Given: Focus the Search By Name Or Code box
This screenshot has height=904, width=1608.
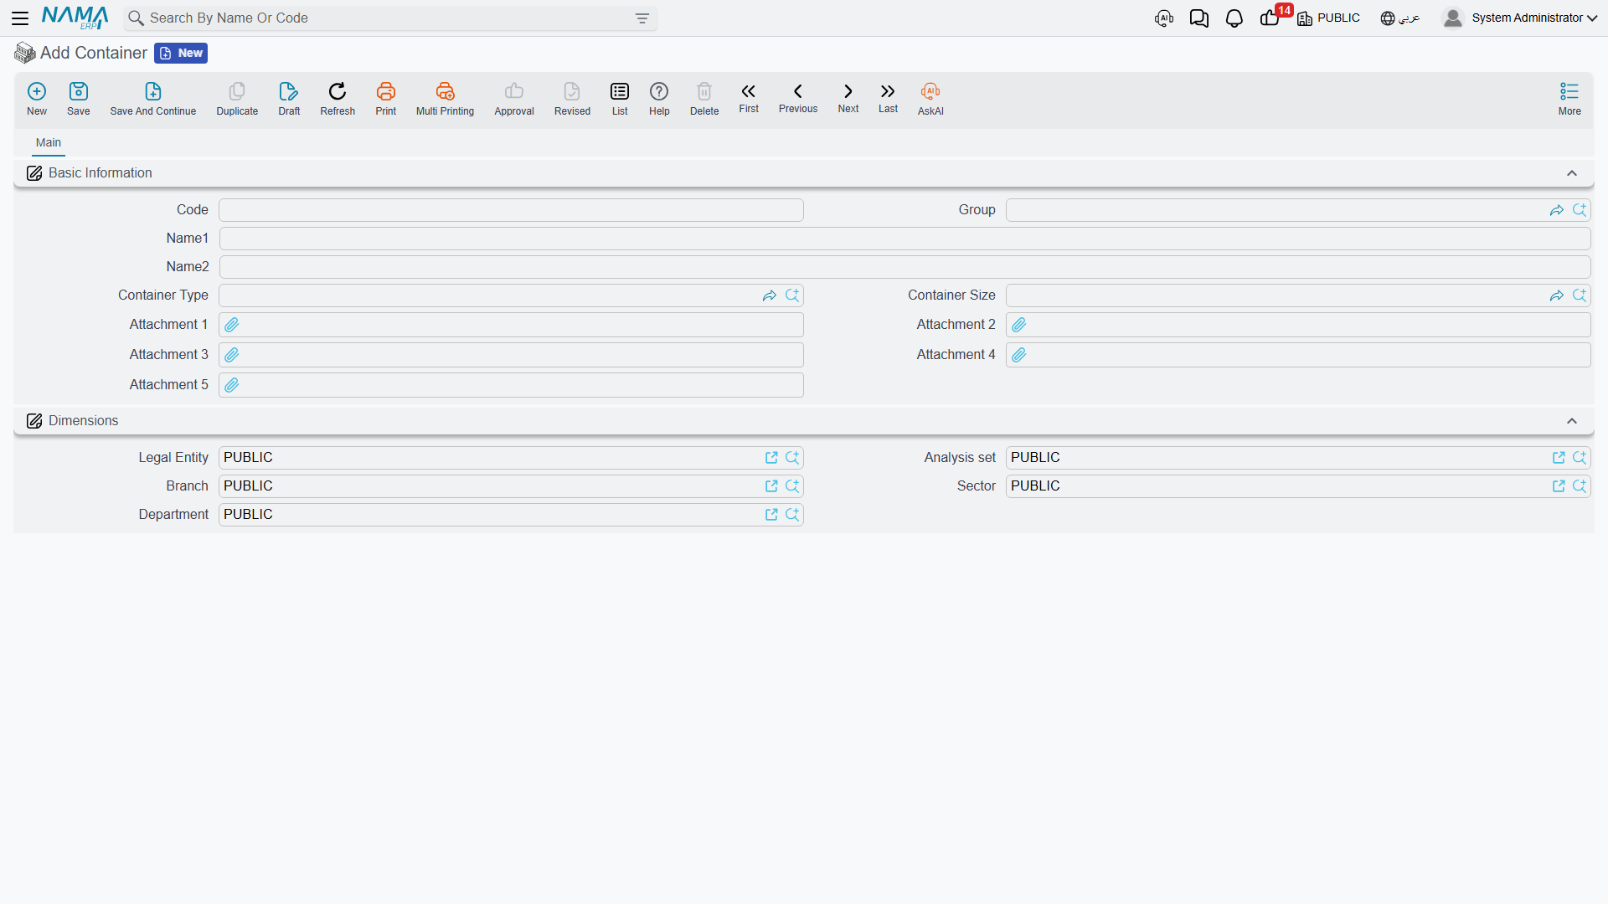Looking at the screenshot, I should tap(389, 18).
